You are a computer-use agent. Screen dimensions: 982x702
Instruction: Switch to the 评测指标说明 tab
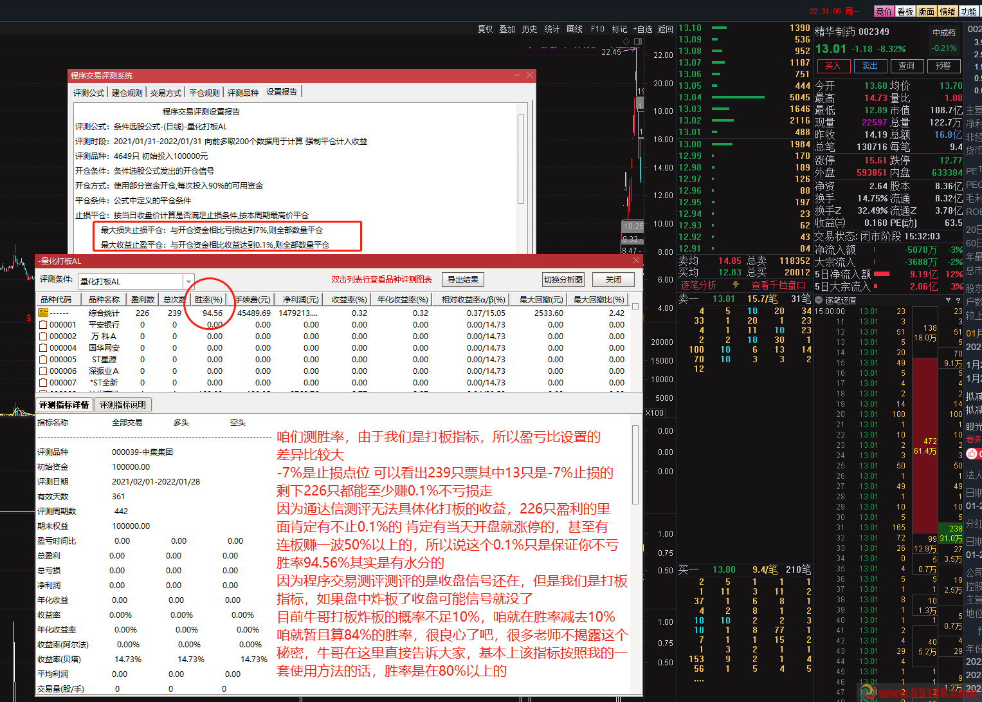coord(122,404)
